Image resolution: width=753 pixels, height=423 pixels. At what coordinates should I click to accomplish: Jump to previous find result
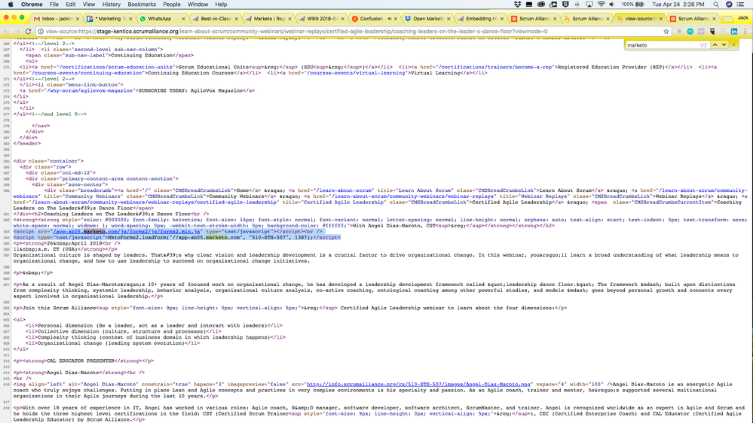point(715,45)
